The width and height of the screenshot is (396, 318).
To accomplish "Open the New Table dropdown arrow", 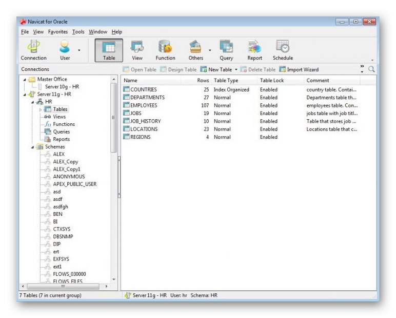I will [x=236, y=69].
